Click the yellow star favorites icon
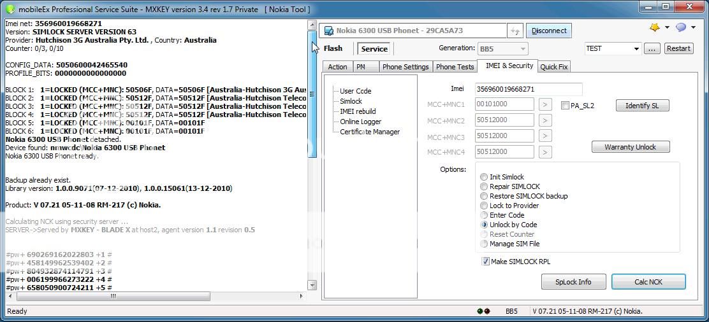 point(654,27)
